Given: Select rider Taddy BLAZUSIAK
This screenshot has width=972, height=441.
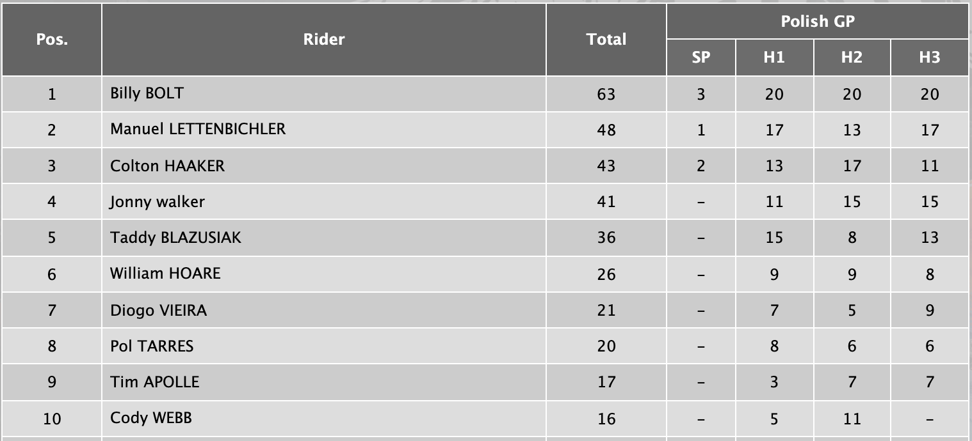Looking at the screenshot, I should pos(175,238).
